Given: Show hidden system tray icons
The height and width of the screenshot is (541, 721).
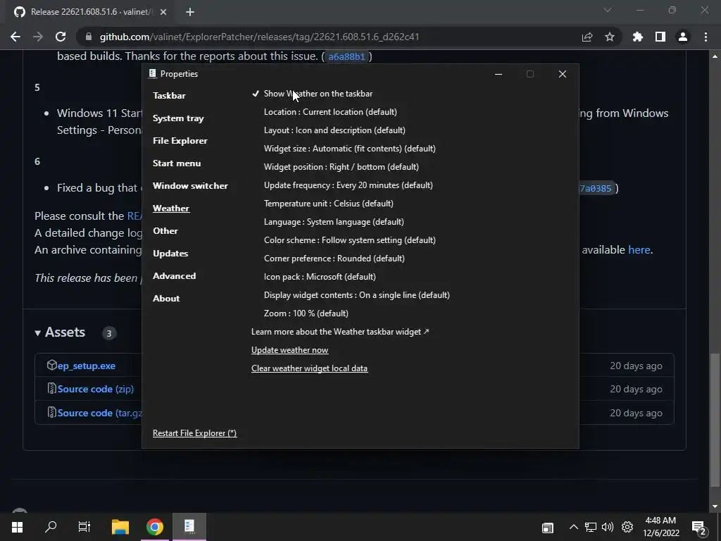Looking at the screenshot, I should (573, 527).
